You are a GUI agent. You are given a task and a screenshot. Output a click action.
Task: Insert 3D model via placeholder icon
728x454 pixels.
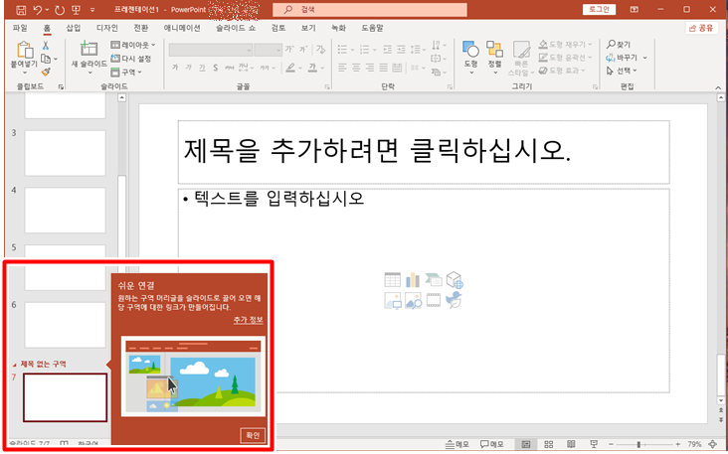coord(455,279)
